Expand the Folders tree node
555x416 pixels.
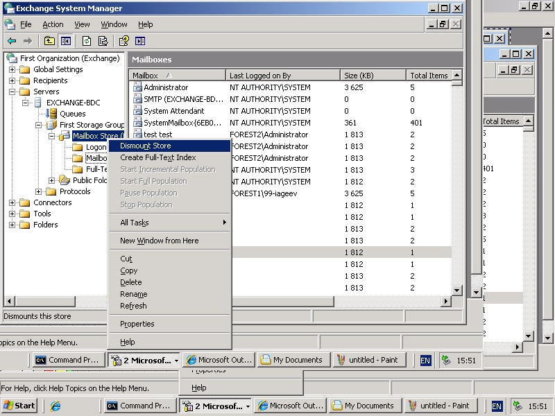coord(12,225)
